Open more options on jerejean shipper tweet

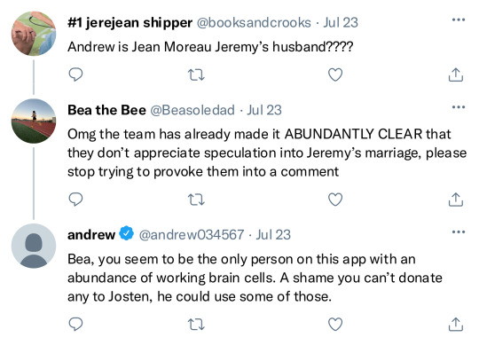pyautogui.click(x=459, y=20)
